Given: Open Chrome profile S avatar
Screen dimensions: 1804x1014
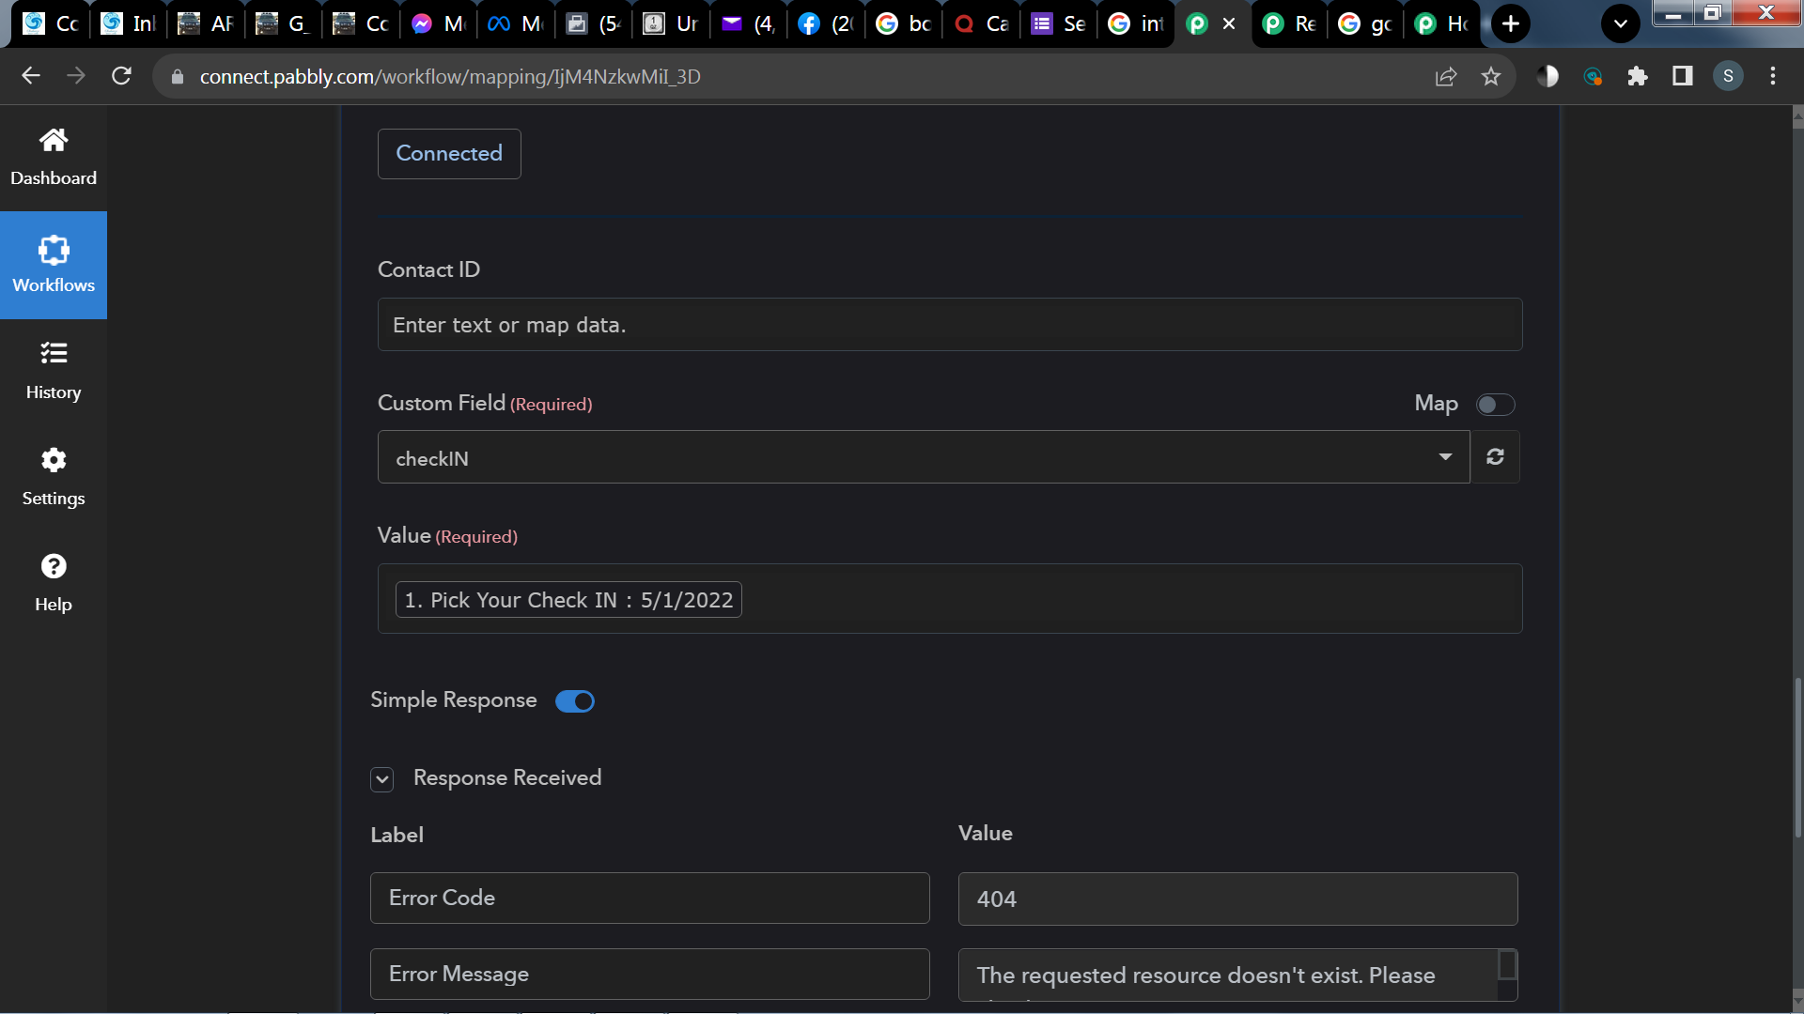Looking at the screenshot, I should click(1728, 76).
